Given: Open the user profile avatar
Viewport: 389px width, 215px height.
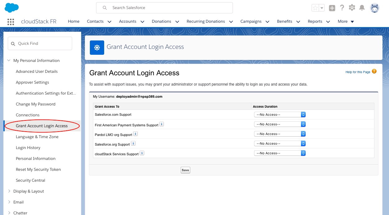Looking at the screenshot, I should tap(375, 8).
